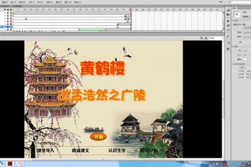The width and height of the screenshot is (251, 167).
Task: Click the 发布设置 button
Action: [x=247, y=28]
